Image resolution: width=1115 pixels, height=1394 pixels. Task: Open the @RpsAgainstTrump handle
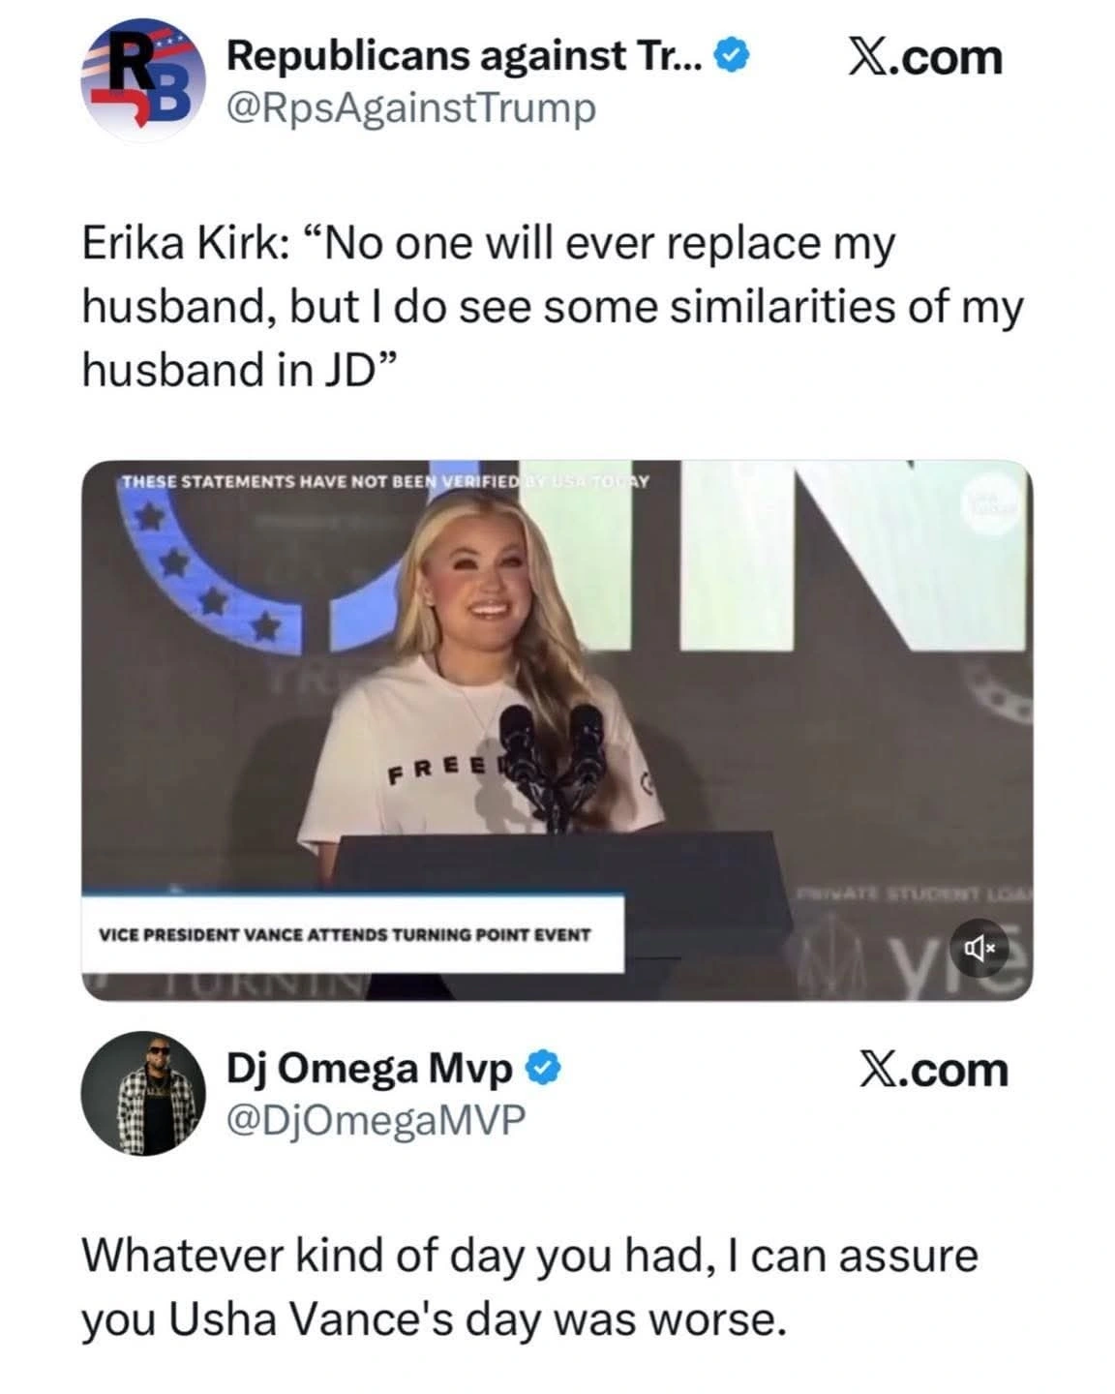coord(410,108)
